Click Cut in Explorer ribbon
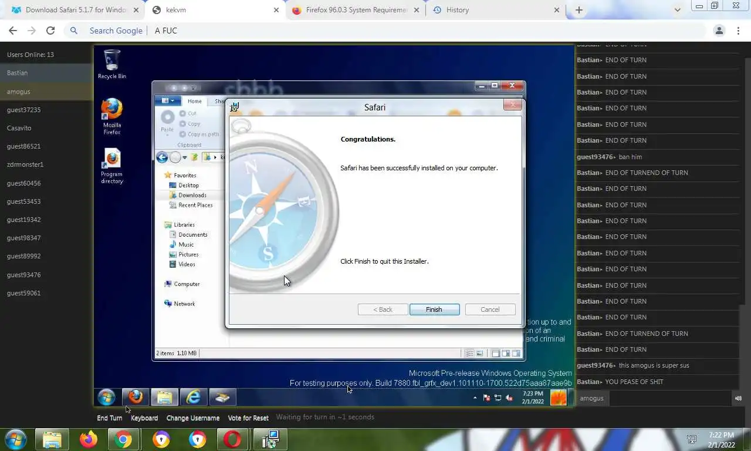Image resolution: width=751 pixels, height=451 pixels. click(x=188, y=113)
